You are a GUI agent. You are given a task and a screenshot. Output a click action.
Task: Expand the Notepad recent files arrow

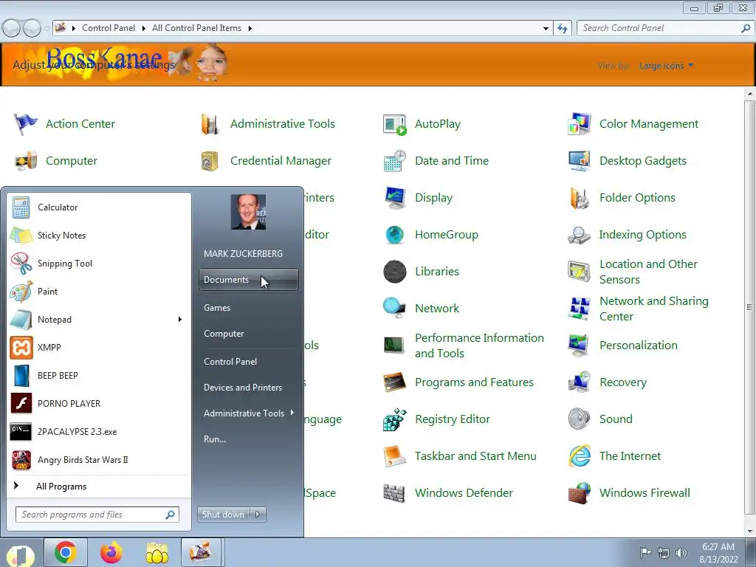tap(180, 319)
